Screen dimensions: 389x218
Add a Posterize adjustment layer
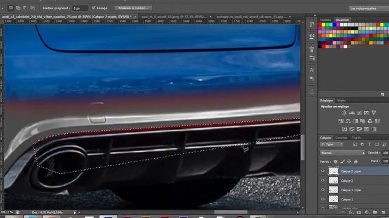pos(352,129)
